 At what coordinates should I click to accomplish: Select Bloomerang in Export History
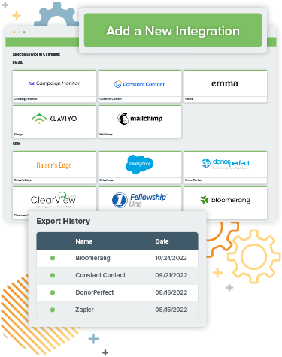pos(92,258)
